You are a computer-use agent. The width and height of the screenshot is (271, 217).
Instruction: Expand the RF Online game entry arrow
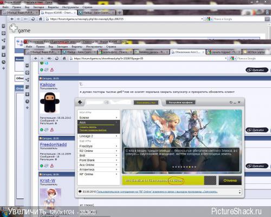117,174
